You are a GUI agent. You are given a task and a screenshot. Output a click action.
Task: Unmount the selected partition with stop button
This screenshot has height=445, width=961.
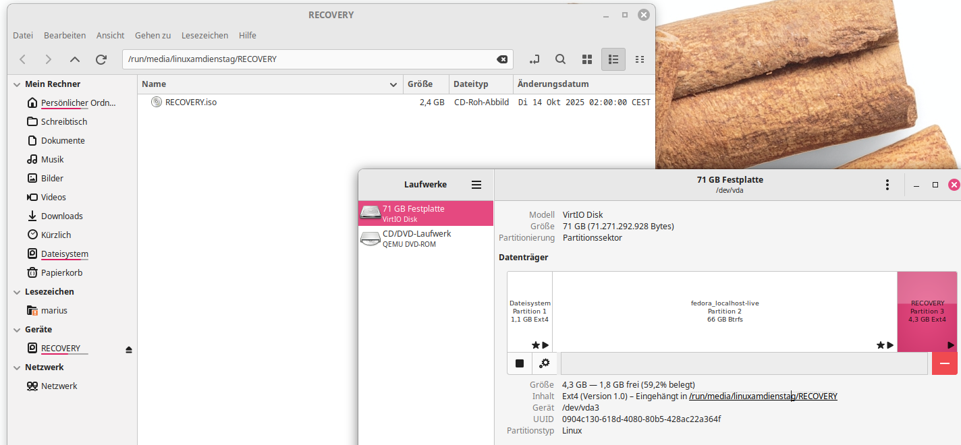click(x=520, y=363)
